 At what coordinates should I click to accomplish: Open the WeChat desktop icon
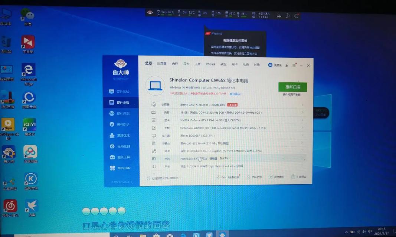[27, 17]
